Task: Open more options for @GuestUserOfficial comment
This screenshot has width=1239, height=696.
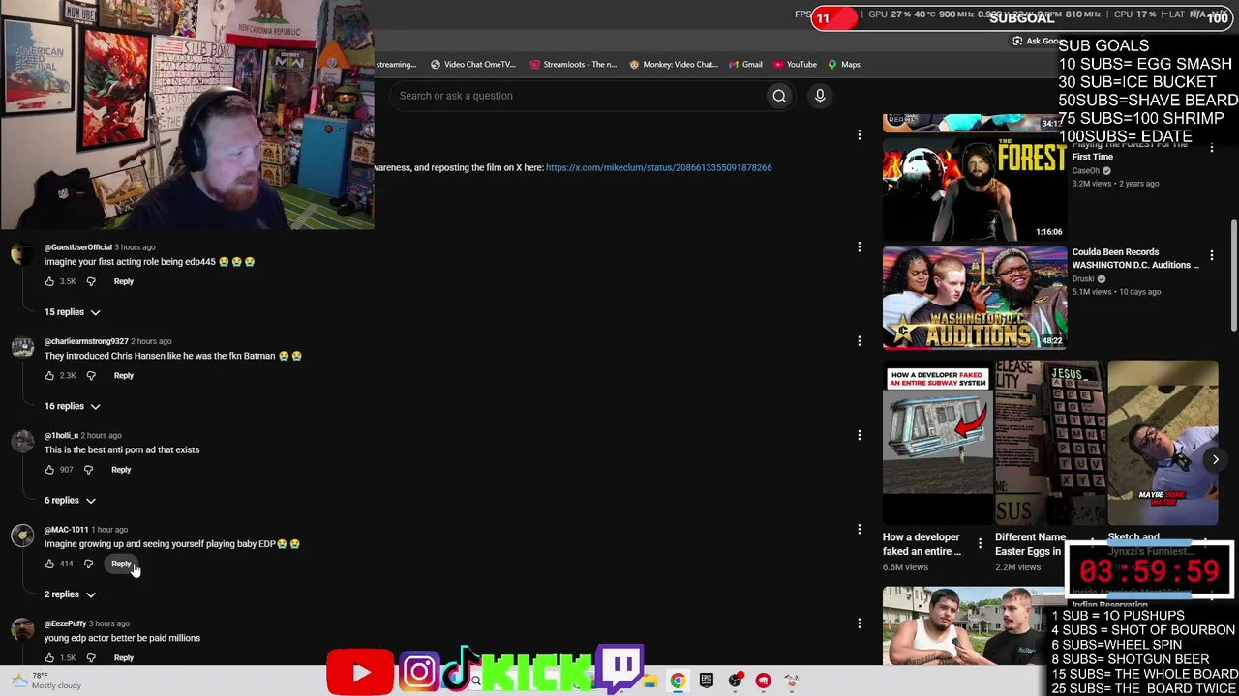Action: (x=860, y=247)
